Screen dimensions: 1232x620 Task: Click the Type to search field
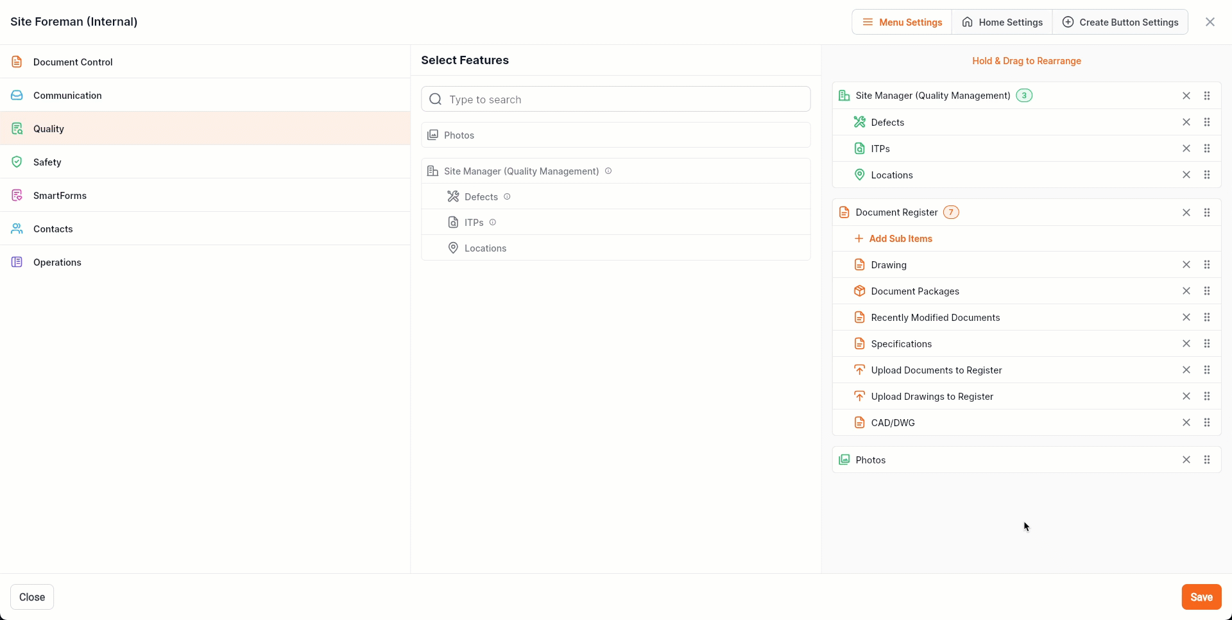coord(616,99)
